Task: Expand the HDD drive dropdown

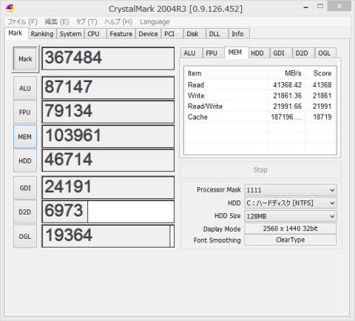Action: [291, 203]
